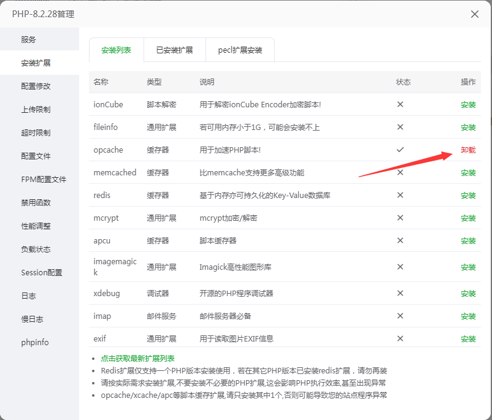
Task: Click the redis not-installed X status icon
Action: [x=400, y=195]
